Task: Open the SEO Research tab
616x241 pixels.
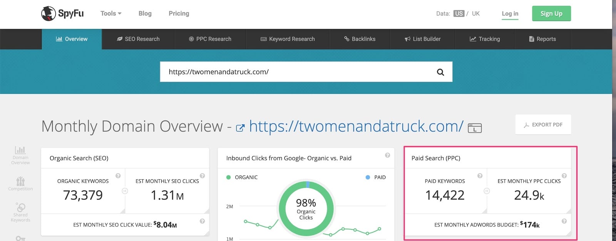Action: click(x=138, y=39)
